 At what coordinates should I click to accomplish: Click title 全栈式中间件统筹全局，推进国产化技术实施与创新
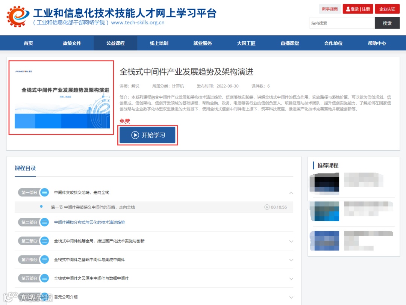point(99,241)
